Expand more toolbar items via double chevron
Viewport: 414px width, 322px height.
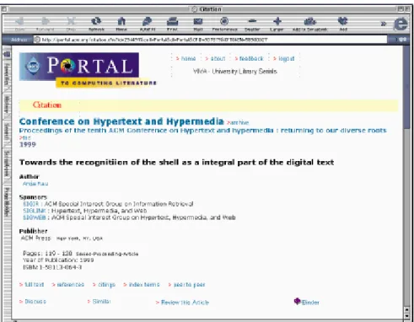pos(384,24)
